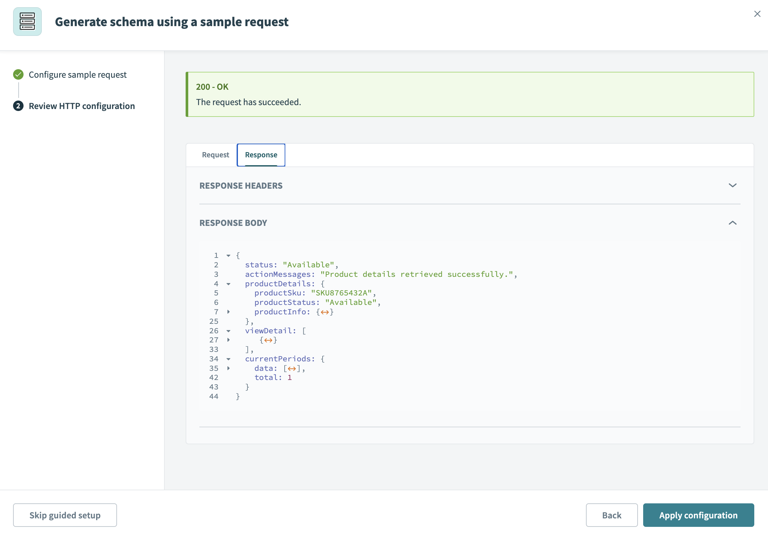Collapse the currentPeriods object arrow
Screen dimensions: 768x536
(228, 359)
